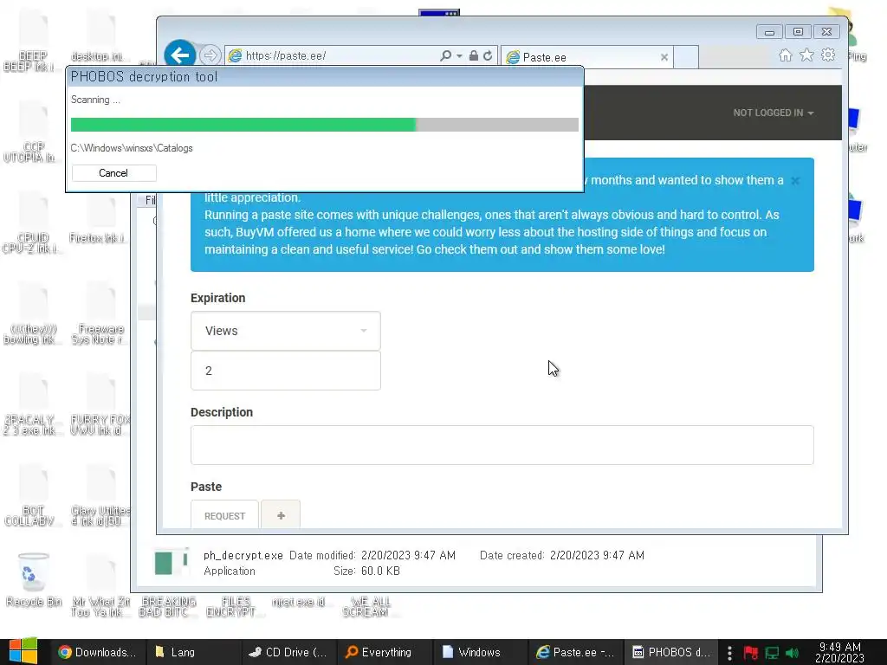Click the IE forward arrow button
The width and height of the screenshot is (887, 665).
pyautogui.click(x=210, y=55)
